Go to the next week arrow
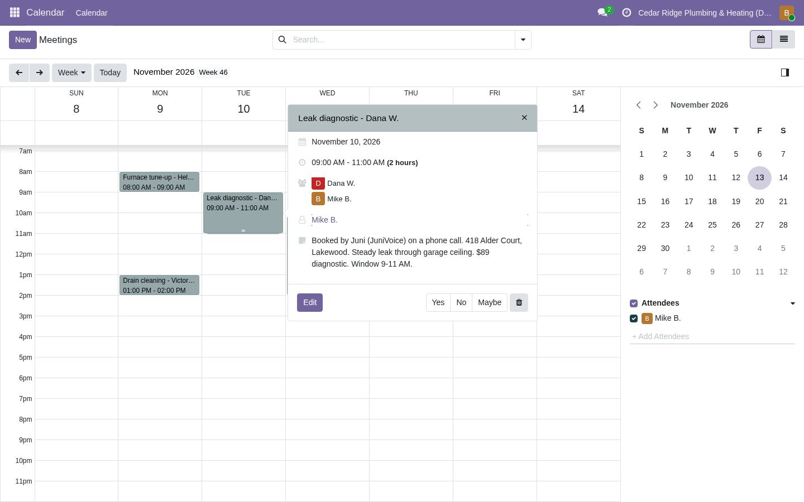 (39, 73)
